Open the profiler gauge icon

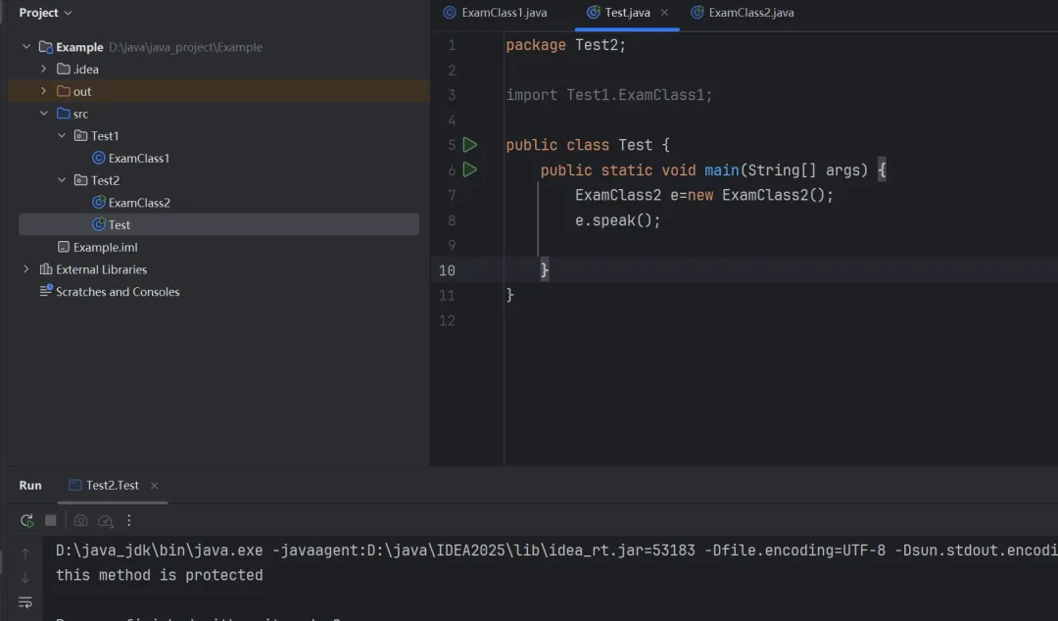click(105, 521)
